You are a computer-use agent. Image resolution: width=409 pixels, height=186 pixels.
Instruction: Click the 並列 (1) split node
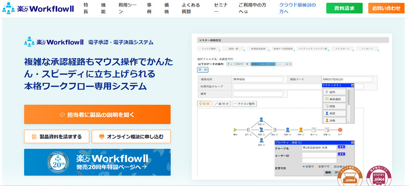248,130
